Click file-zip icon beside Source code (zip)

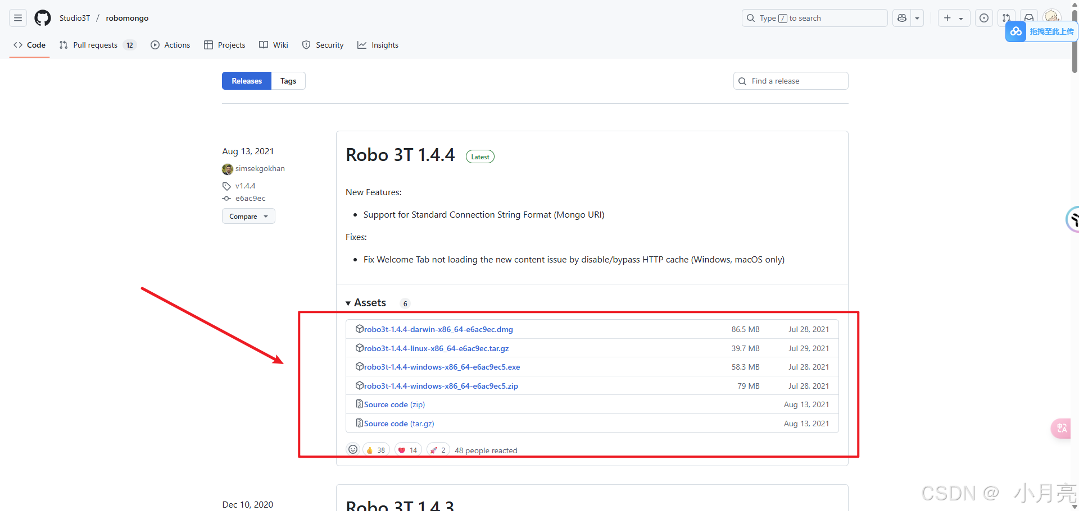click(x=360, y=404)
